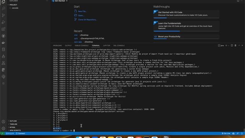
Task: Open the Source Control view
Action: [3, 15]
